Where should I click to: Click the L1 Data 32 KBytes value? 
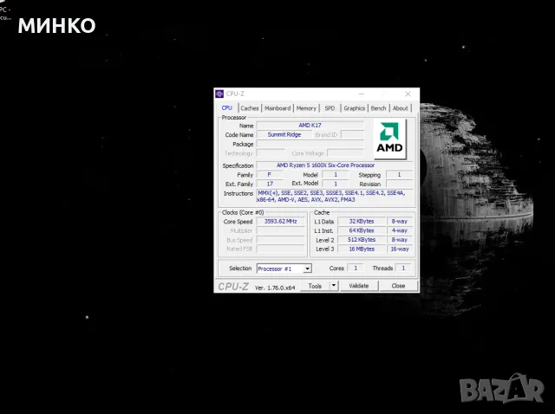coord(362,222)
